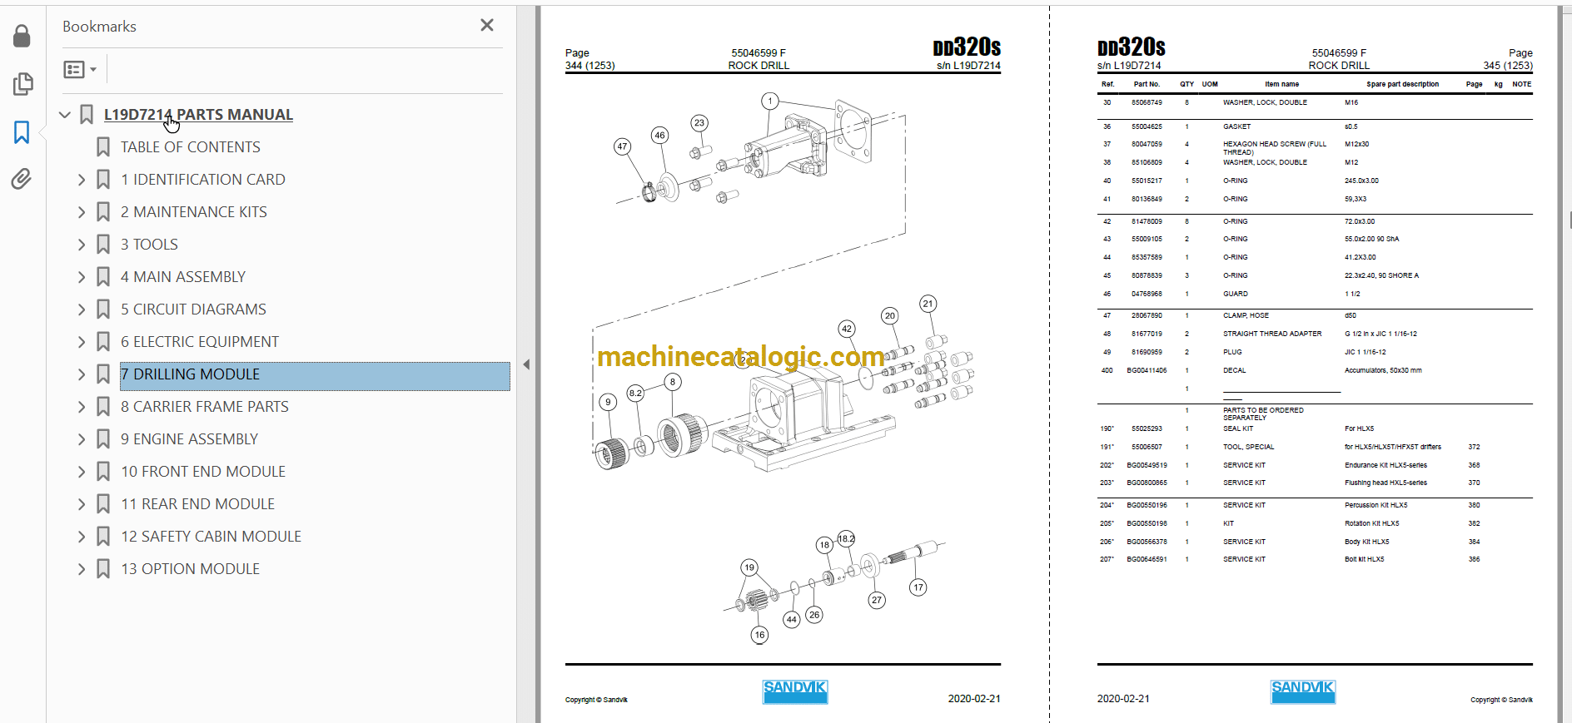Open 5 CIRCUIT DIAGRAMS bookmark

[194, 310]
